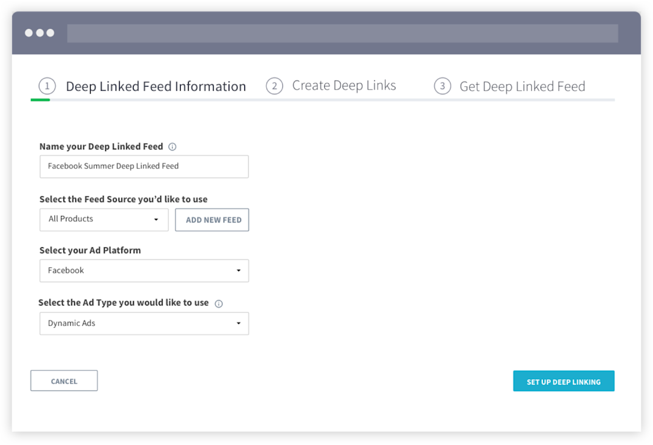Click the step 1 circle icon

(x=47, y=86)
